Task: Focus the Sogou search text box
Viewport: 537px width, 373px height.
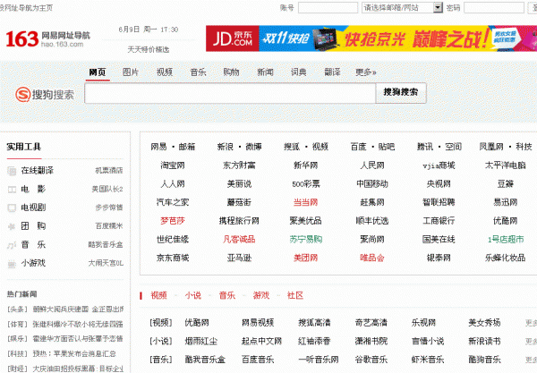Action: click(230, 93)
